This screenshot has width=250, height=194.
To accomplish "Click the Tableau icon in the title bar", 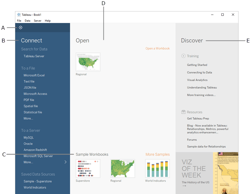I will point(19,15).
